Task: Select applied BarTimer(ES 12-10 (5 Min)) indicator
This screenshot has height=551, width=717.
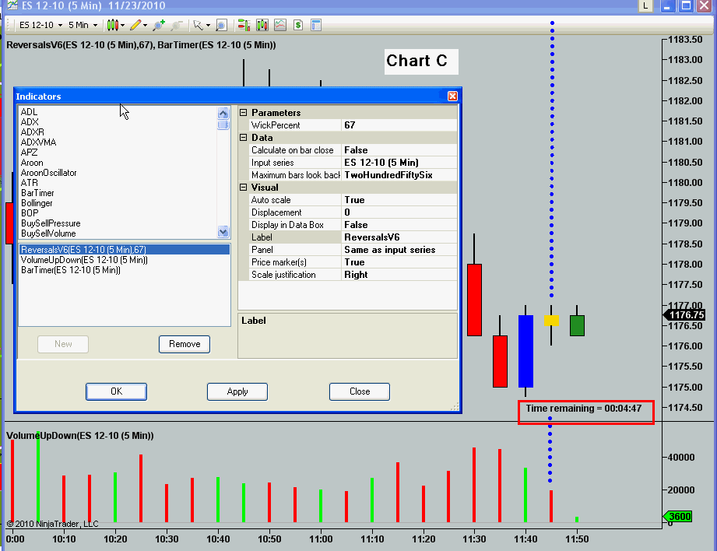Action: click(70, 270)
